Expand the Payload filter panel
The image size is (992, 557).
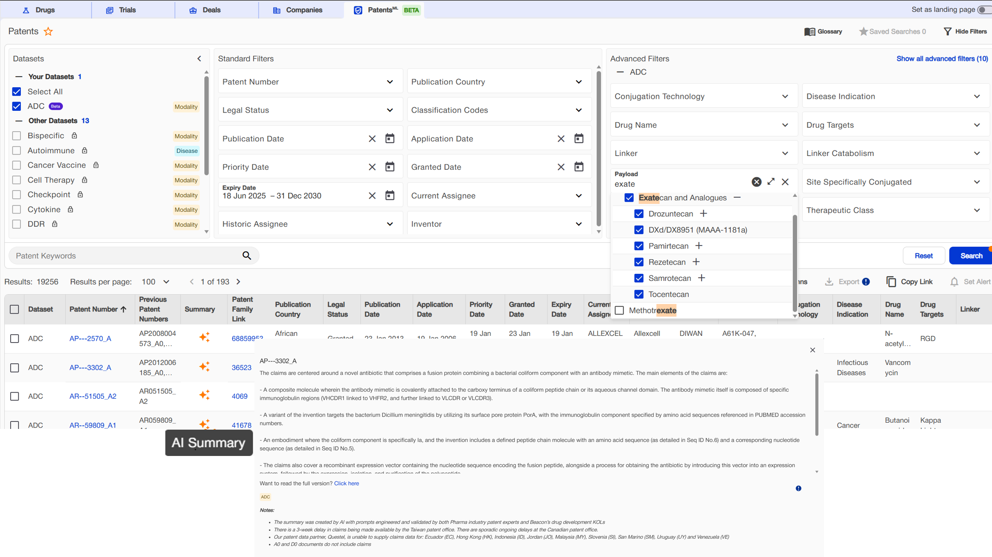click(771, 182)
